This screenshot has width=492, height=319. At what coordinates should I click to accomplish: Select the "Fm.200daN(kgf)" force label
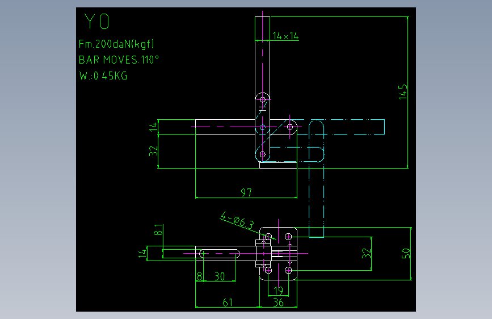116,44
